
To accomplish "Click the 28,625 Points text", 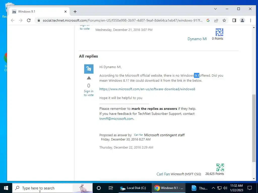I will [x=215, y=174].
